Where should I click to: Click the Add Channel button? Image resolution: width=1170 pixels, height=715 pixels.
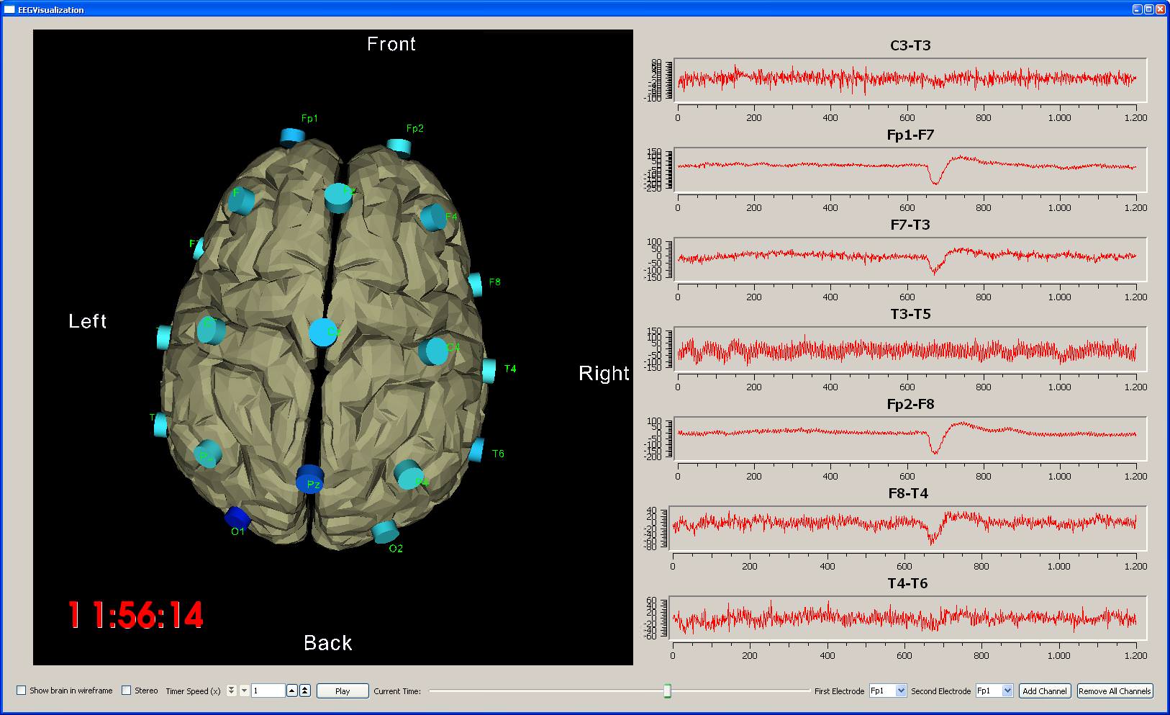(1045, 691)
